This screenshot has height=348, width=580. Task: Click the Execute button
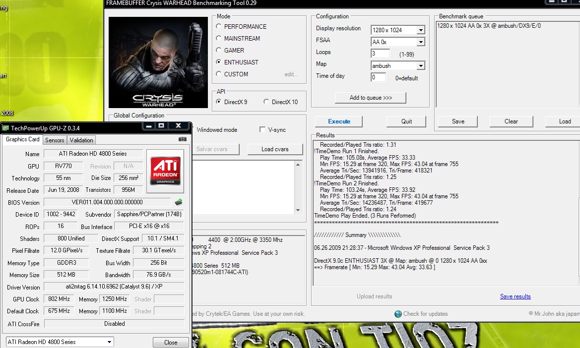pos(339,121)
